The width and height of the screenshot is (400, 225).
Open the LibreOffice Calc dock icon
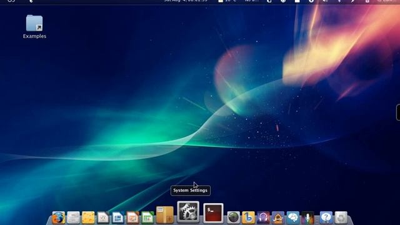coord(147,217)
